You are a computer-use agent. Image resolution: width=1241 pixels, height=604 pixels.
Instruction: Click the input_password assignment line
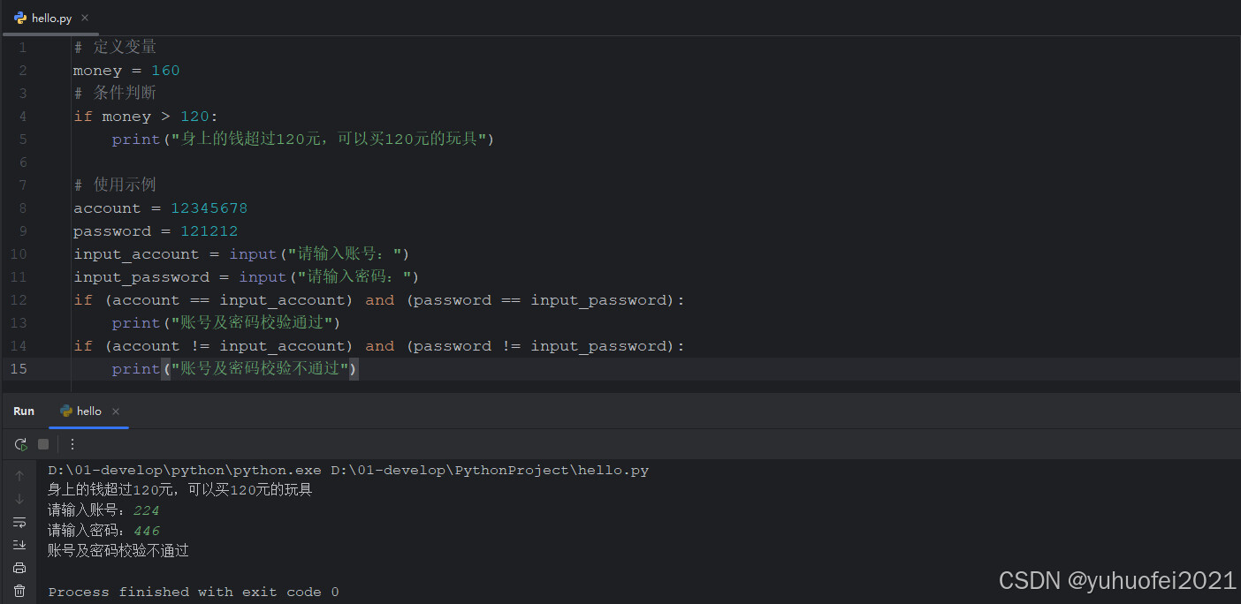point(247,277)
